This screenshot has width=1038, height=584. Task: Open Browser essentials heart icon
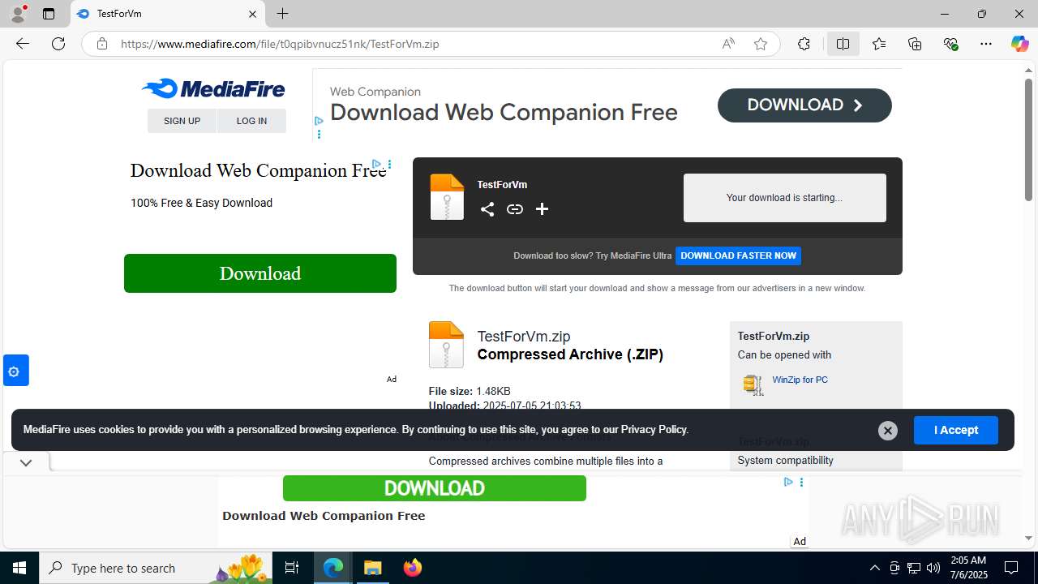[950, 44]
